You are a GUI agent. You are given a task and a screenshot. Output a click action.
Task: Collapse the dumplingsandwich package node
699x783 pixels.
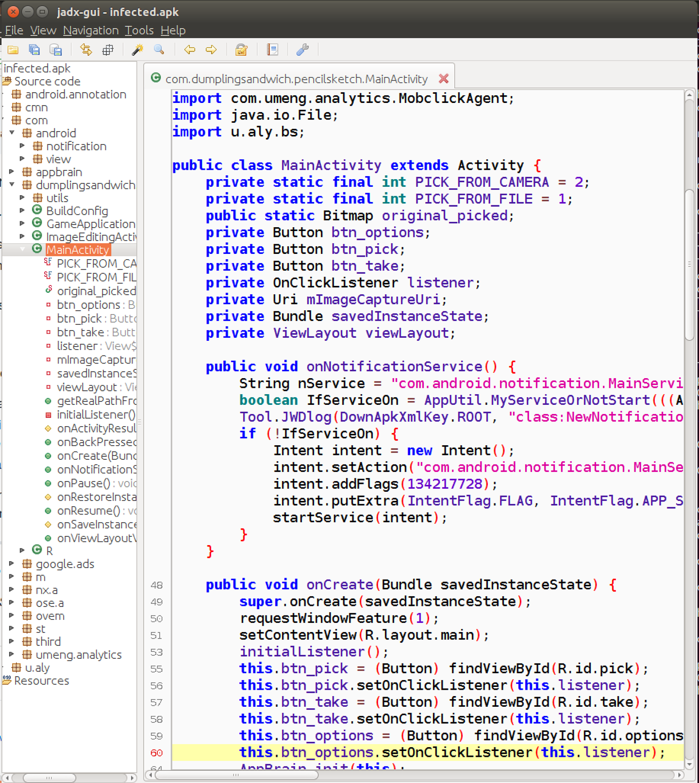click(x=12, y=184)
